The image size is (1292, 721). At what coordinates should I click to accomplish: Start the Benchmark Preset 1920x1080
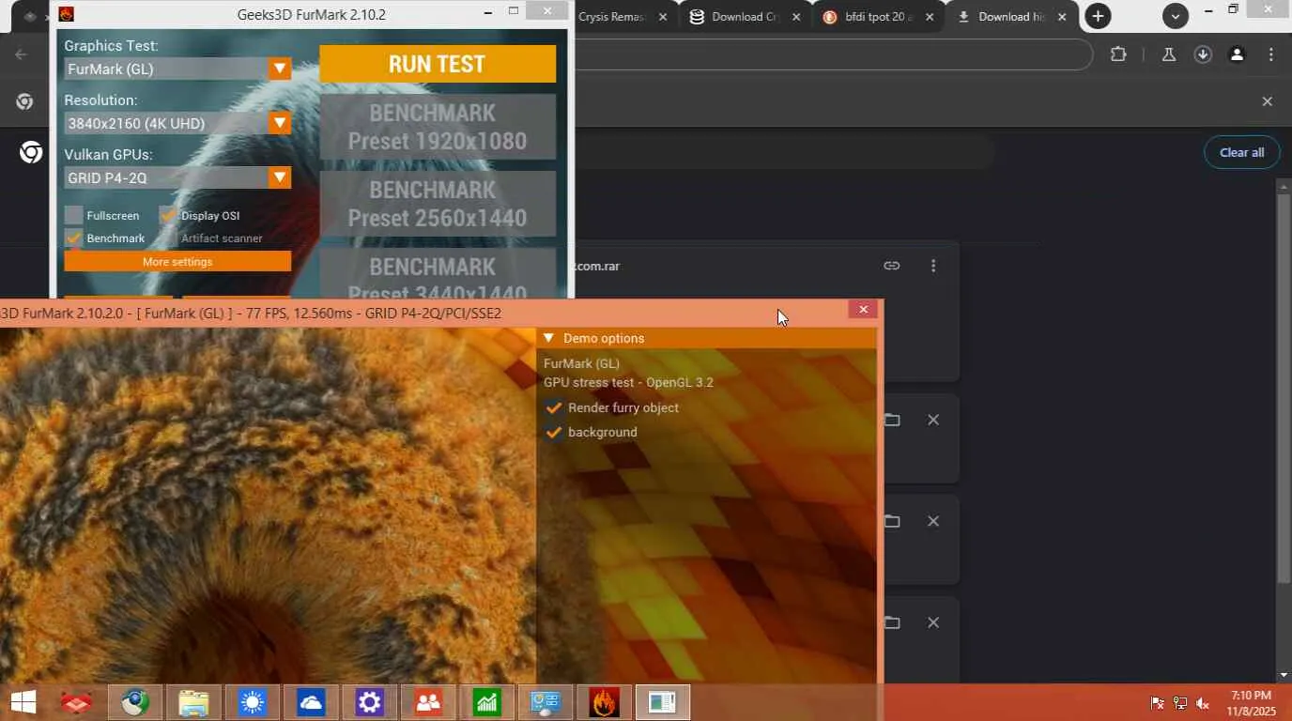438,127
